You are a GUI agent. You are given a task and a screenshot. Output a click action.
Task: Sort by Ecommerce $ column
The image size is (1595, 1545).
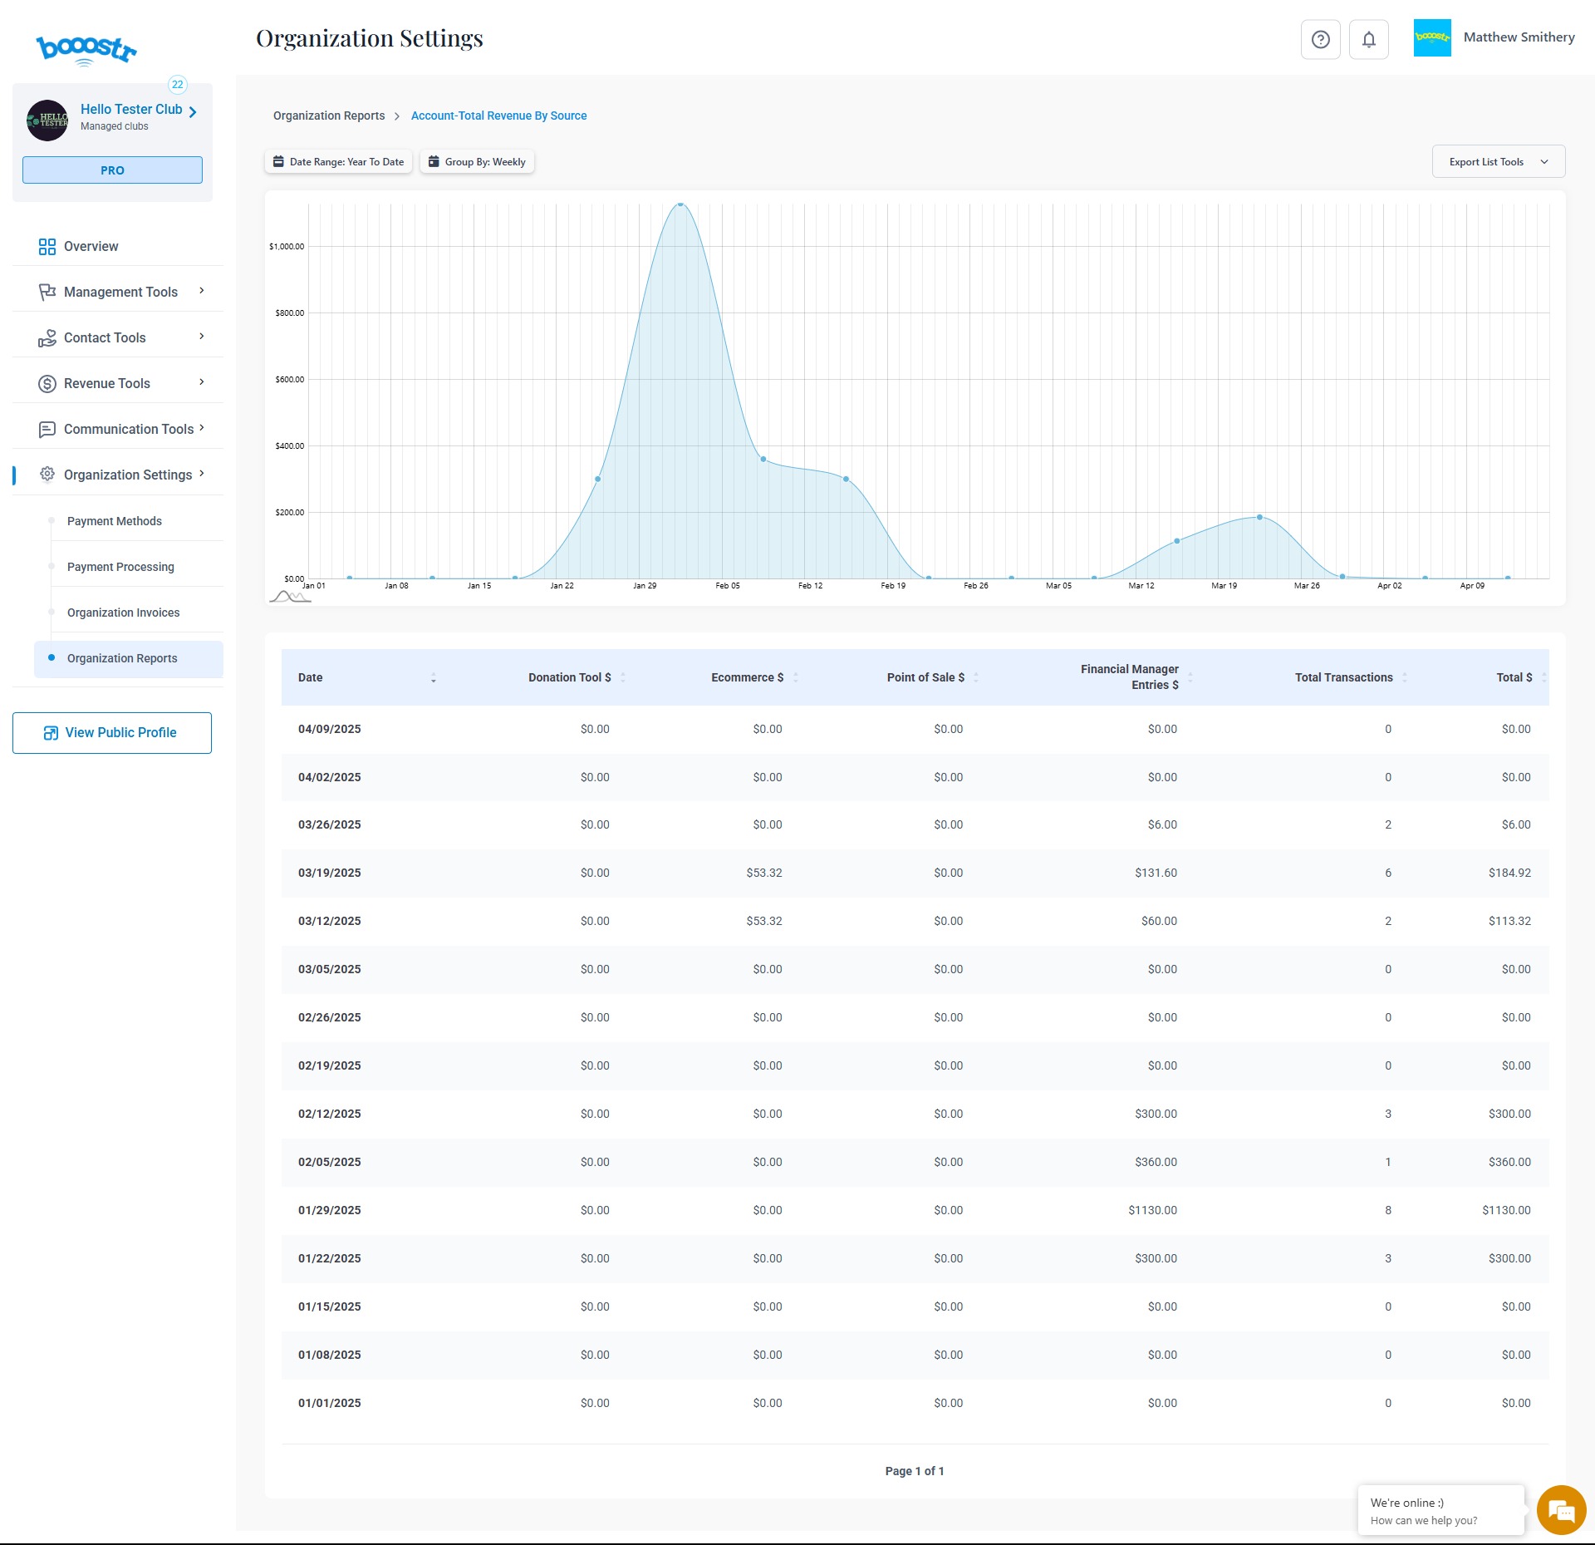(x=795, y=678)
